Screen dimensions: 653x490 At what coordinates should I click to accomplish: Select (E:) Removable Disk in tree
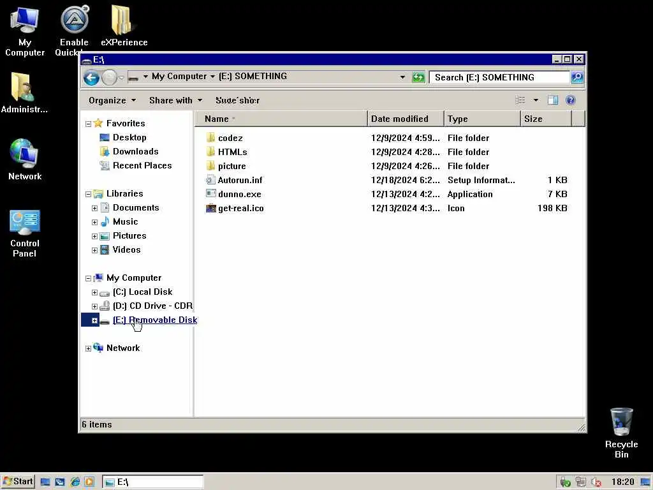(148, 320)
